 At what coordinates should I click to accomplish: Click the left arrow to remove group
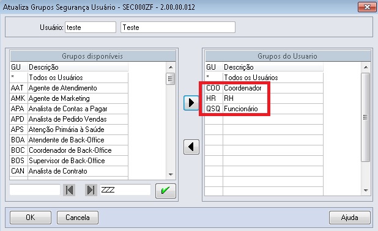click(191, 147)
